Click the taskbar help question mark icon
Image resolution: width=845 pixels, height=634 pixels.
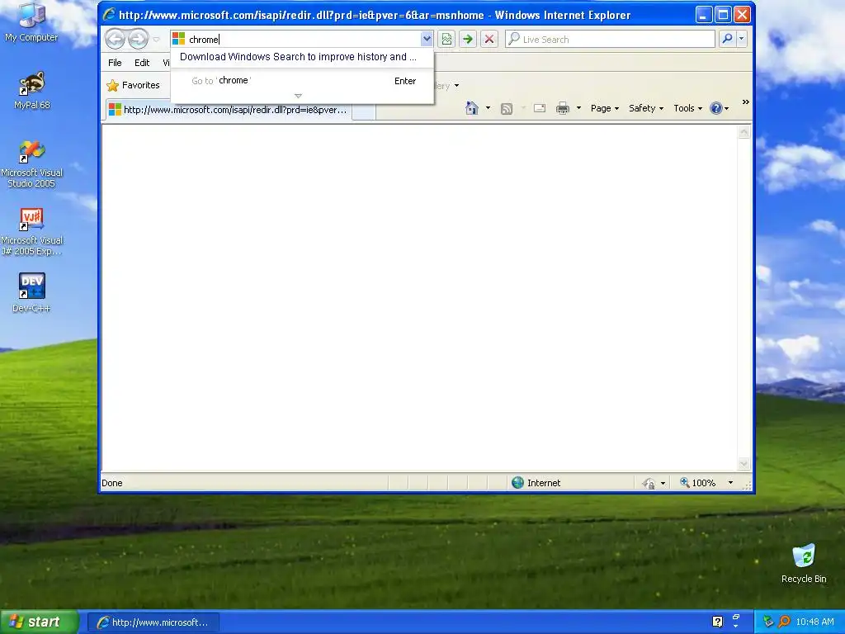[717, 622]
